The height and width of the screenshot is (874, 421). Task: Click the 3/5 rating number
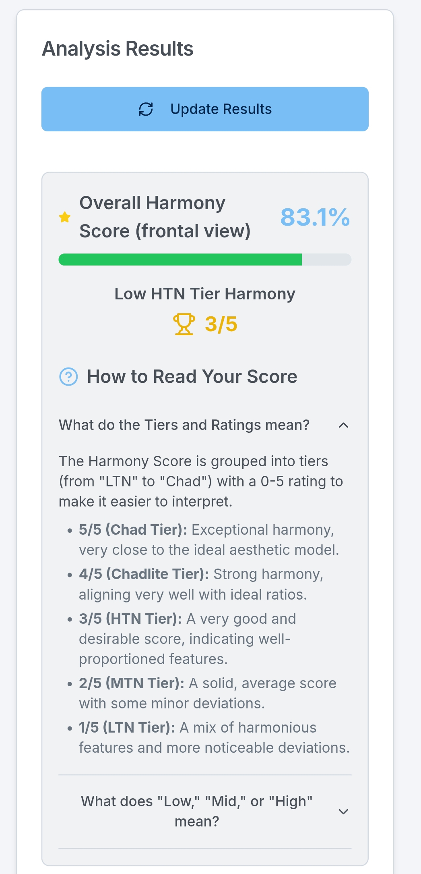221,324
